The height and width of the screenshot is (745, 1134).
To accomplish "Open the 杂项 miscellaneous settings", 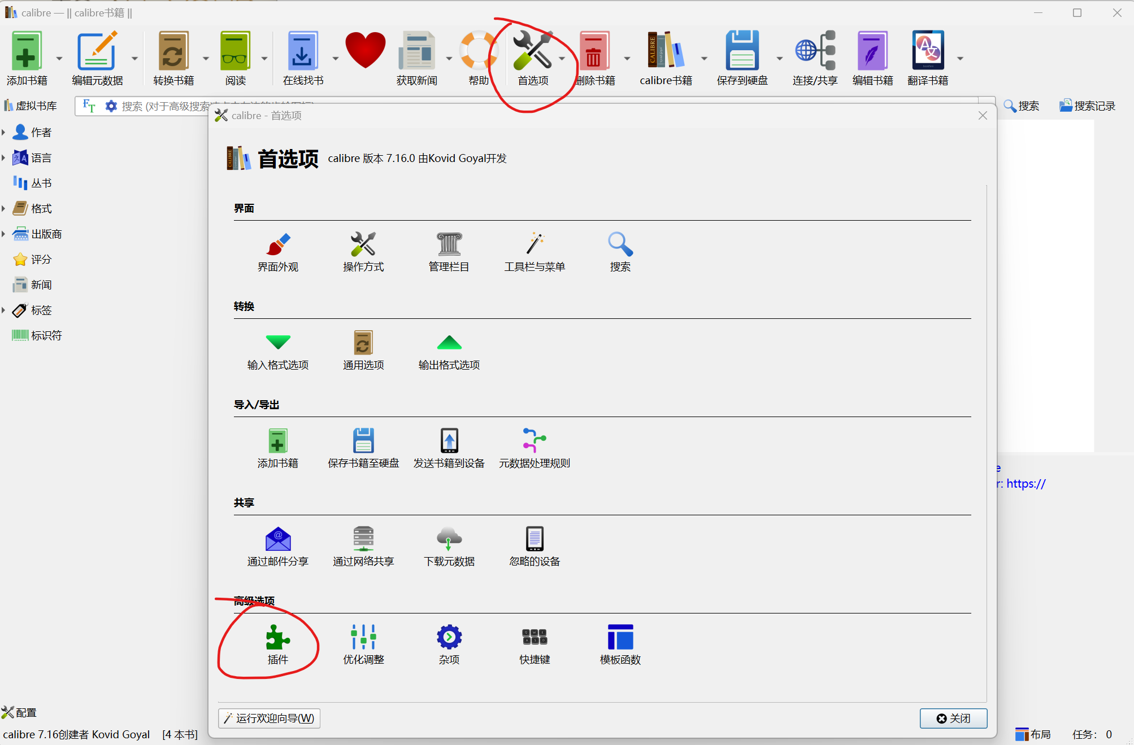I will point(449,645).
